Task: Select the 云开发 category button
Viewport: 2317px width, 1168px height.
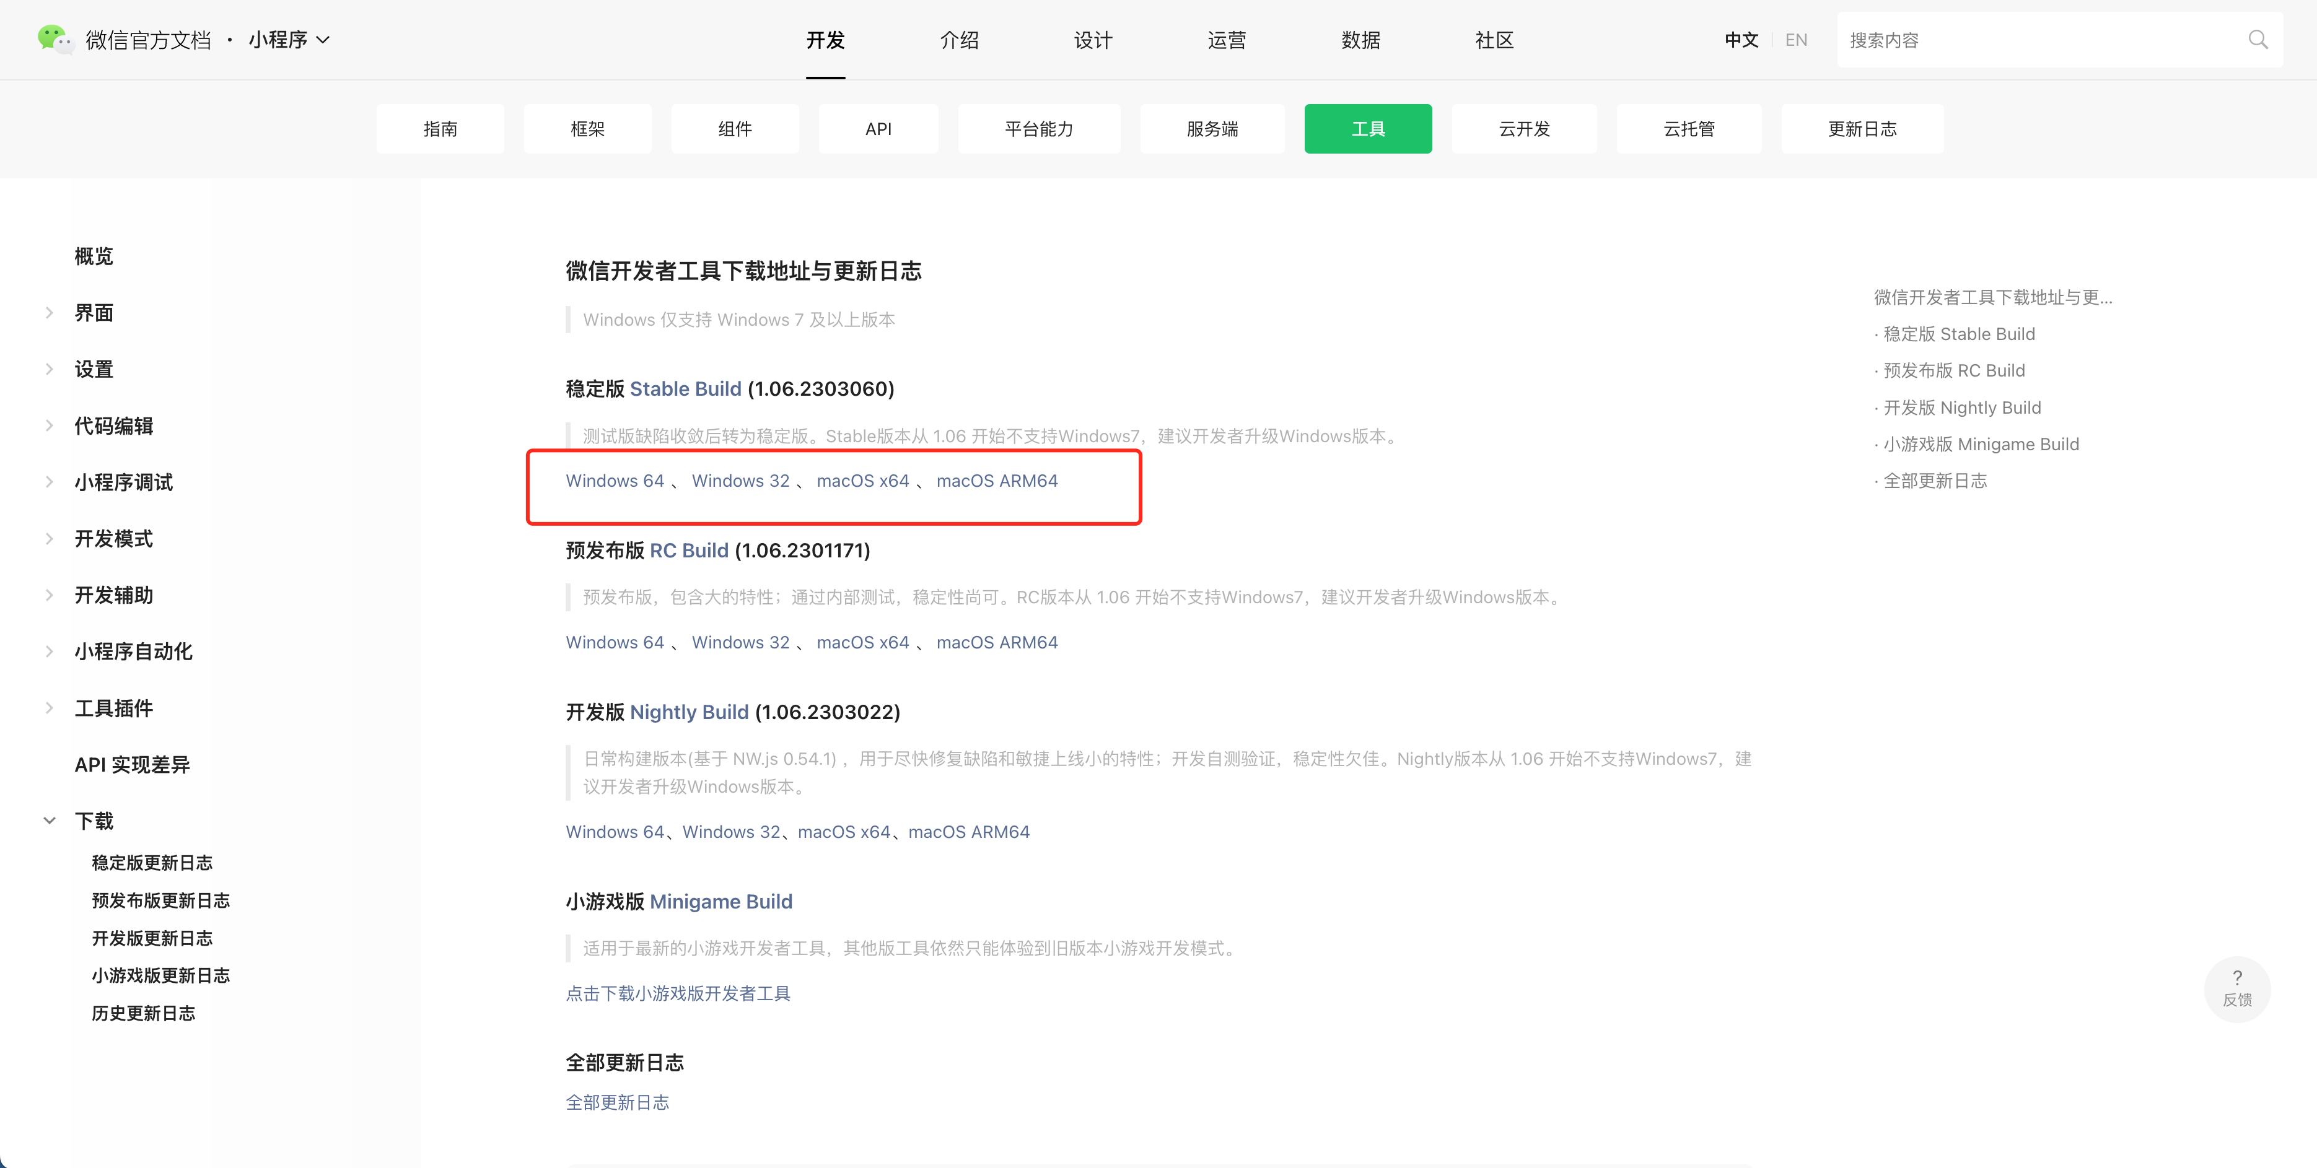Action: click(1525, 129)
